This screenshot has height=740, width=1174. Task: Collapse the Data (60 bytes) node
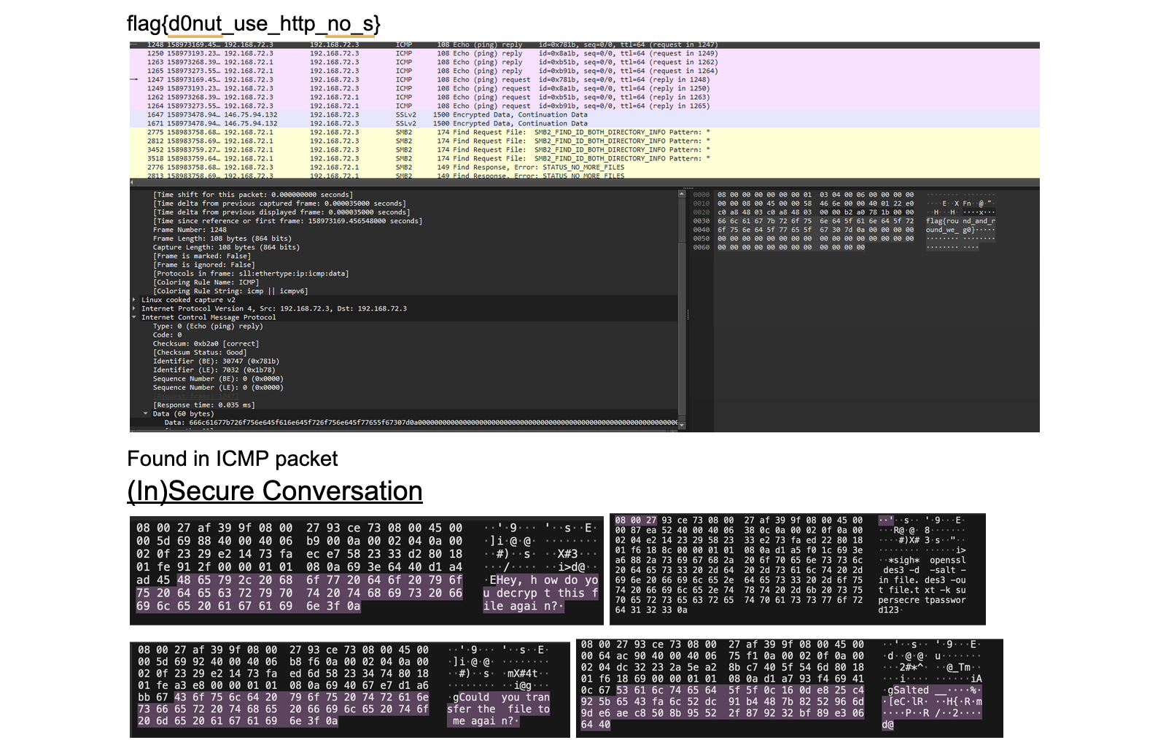tap(146, 413)
